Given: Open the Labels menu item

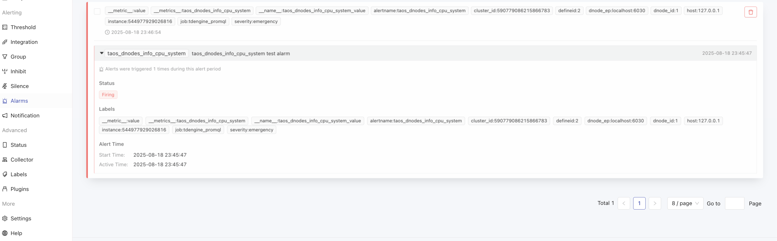Looking at the screenshot, I should coord(19,174).
